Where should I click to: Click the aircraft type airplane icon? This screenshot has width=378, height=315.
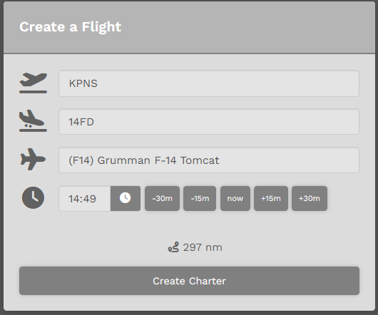click(x=33, y=159)
